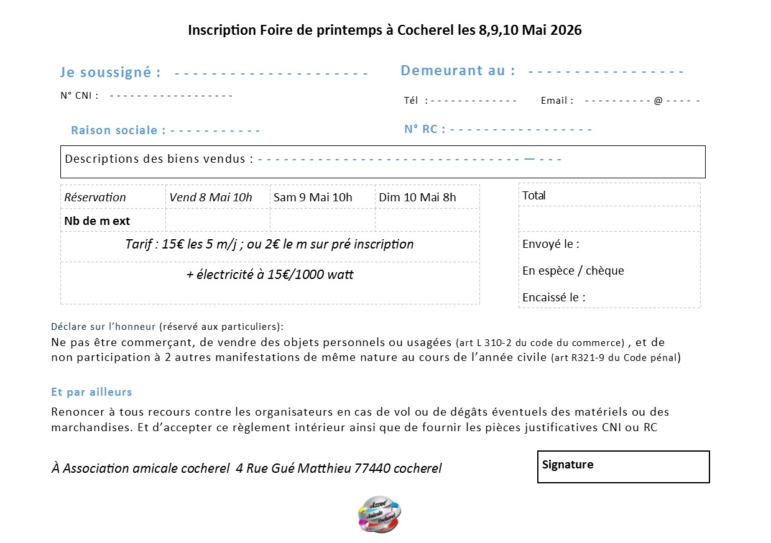Click the Email address field

pyautogui.click(x=642, y=101)
